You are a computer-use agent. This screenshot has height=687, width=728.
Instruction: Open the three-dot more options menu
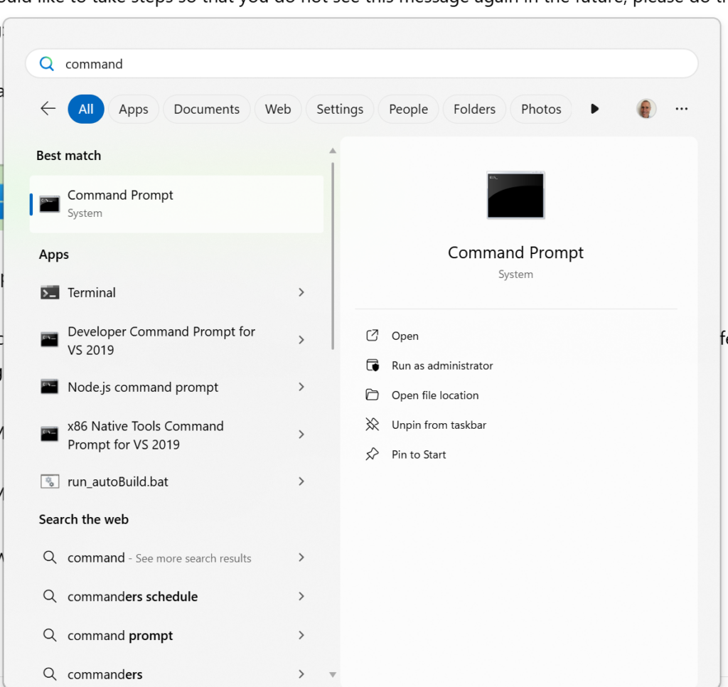coord(681,109)
